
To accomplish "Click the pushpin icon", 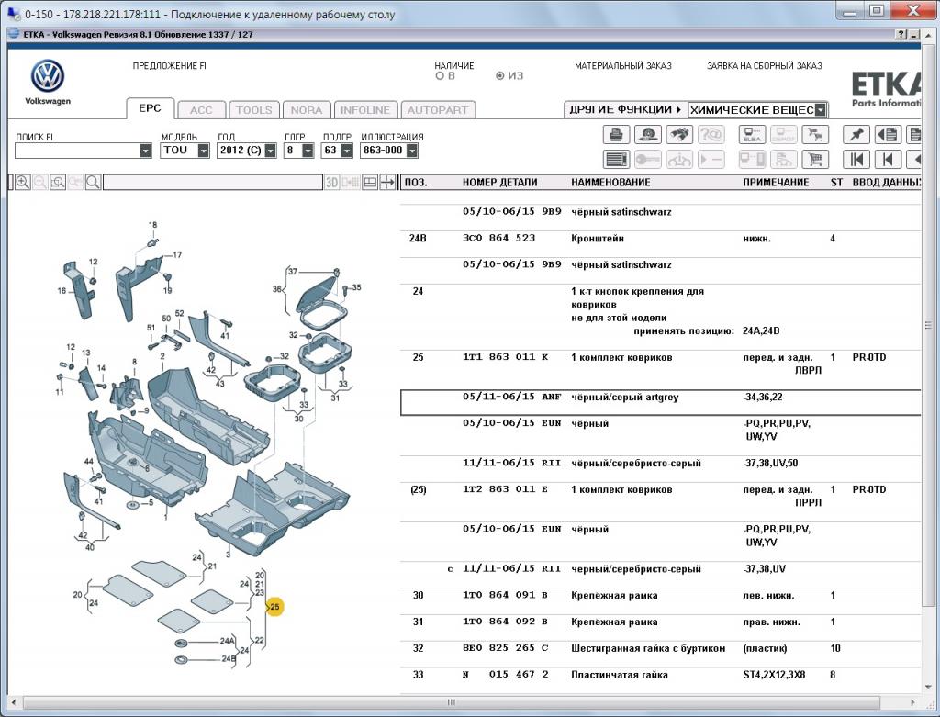I will [856, 134].
